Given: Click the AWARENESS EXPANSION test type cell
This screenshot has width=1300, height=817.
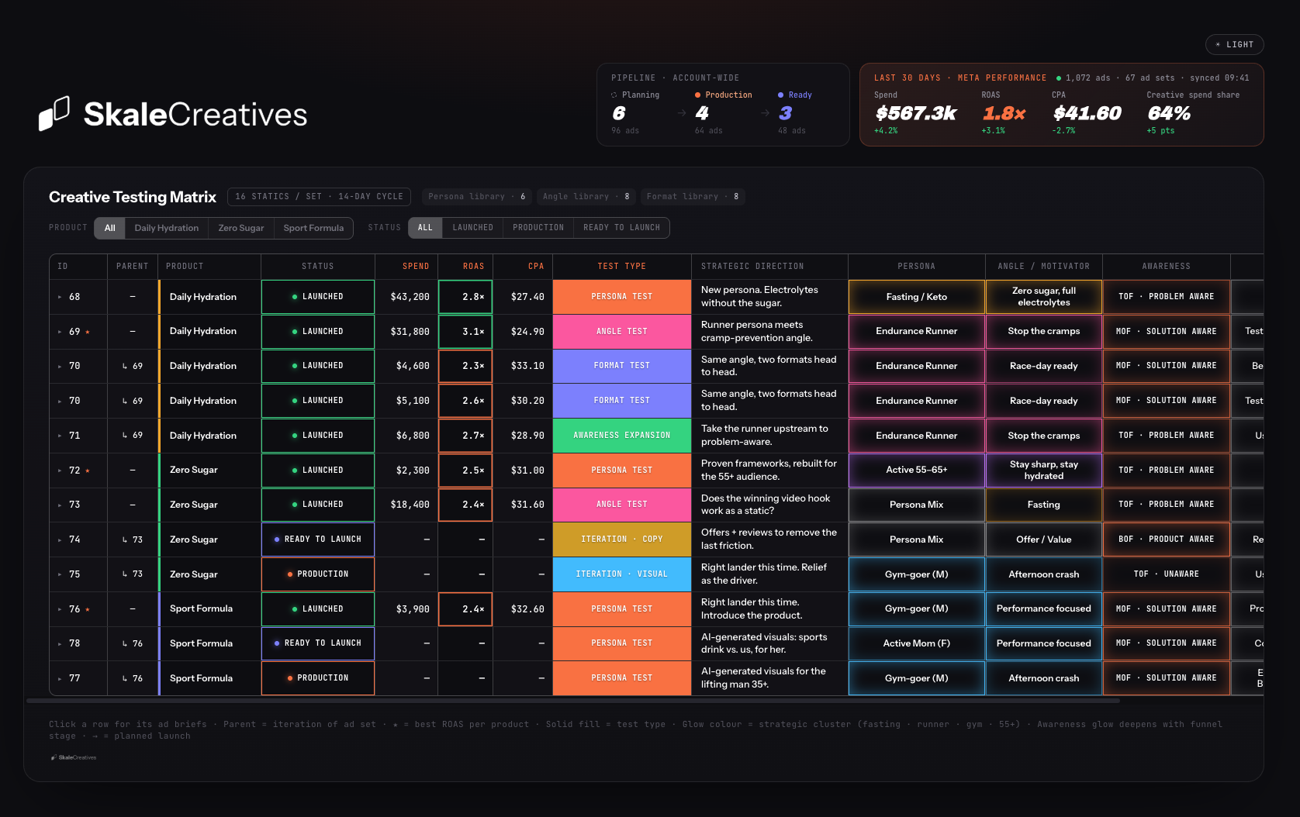Looking at the screenshot, I should coord(621,436).
